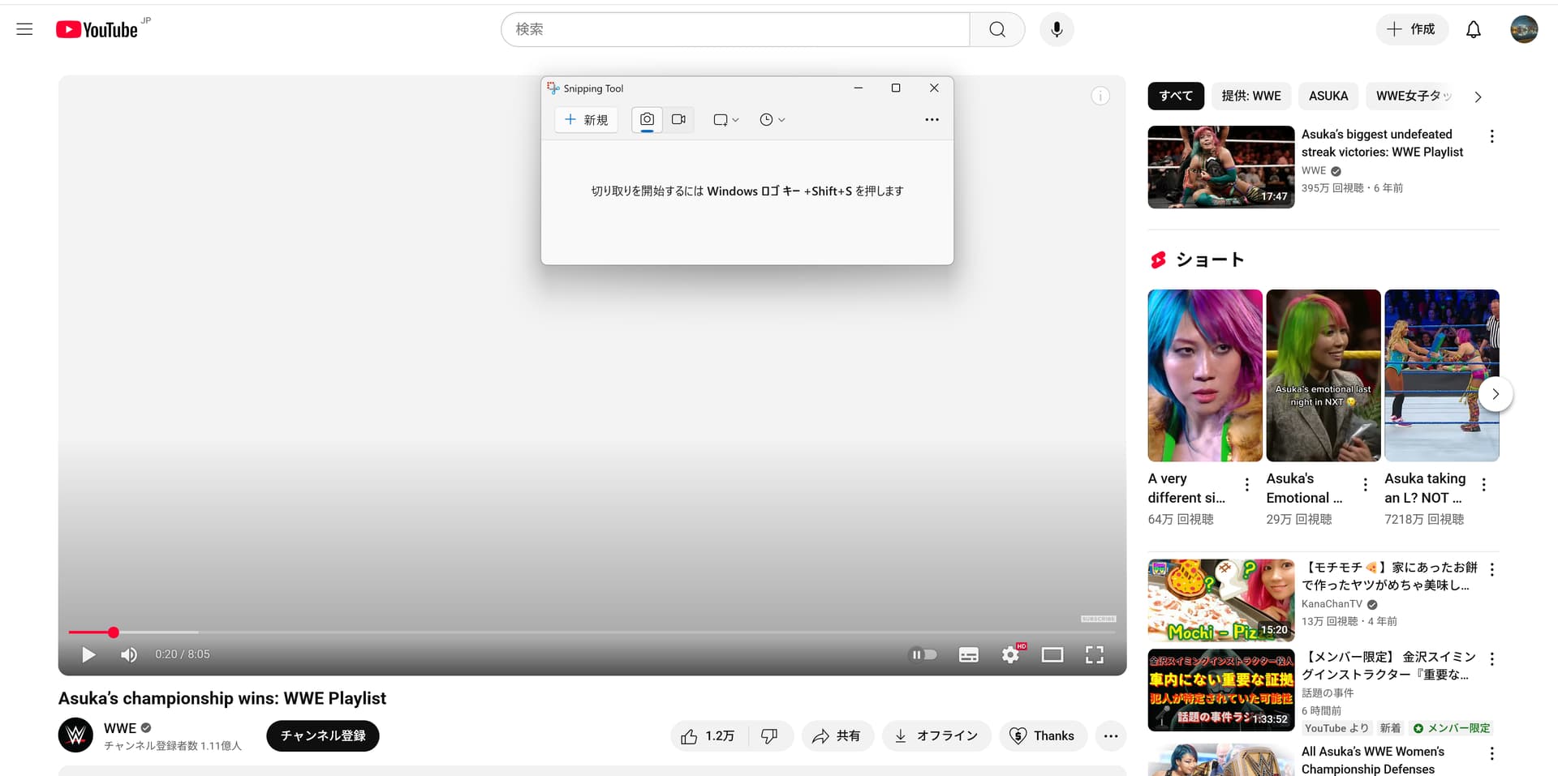1558x776 pixels.
Task: Select the ASUKA filter chip
Action: (x=1328, y=96)
